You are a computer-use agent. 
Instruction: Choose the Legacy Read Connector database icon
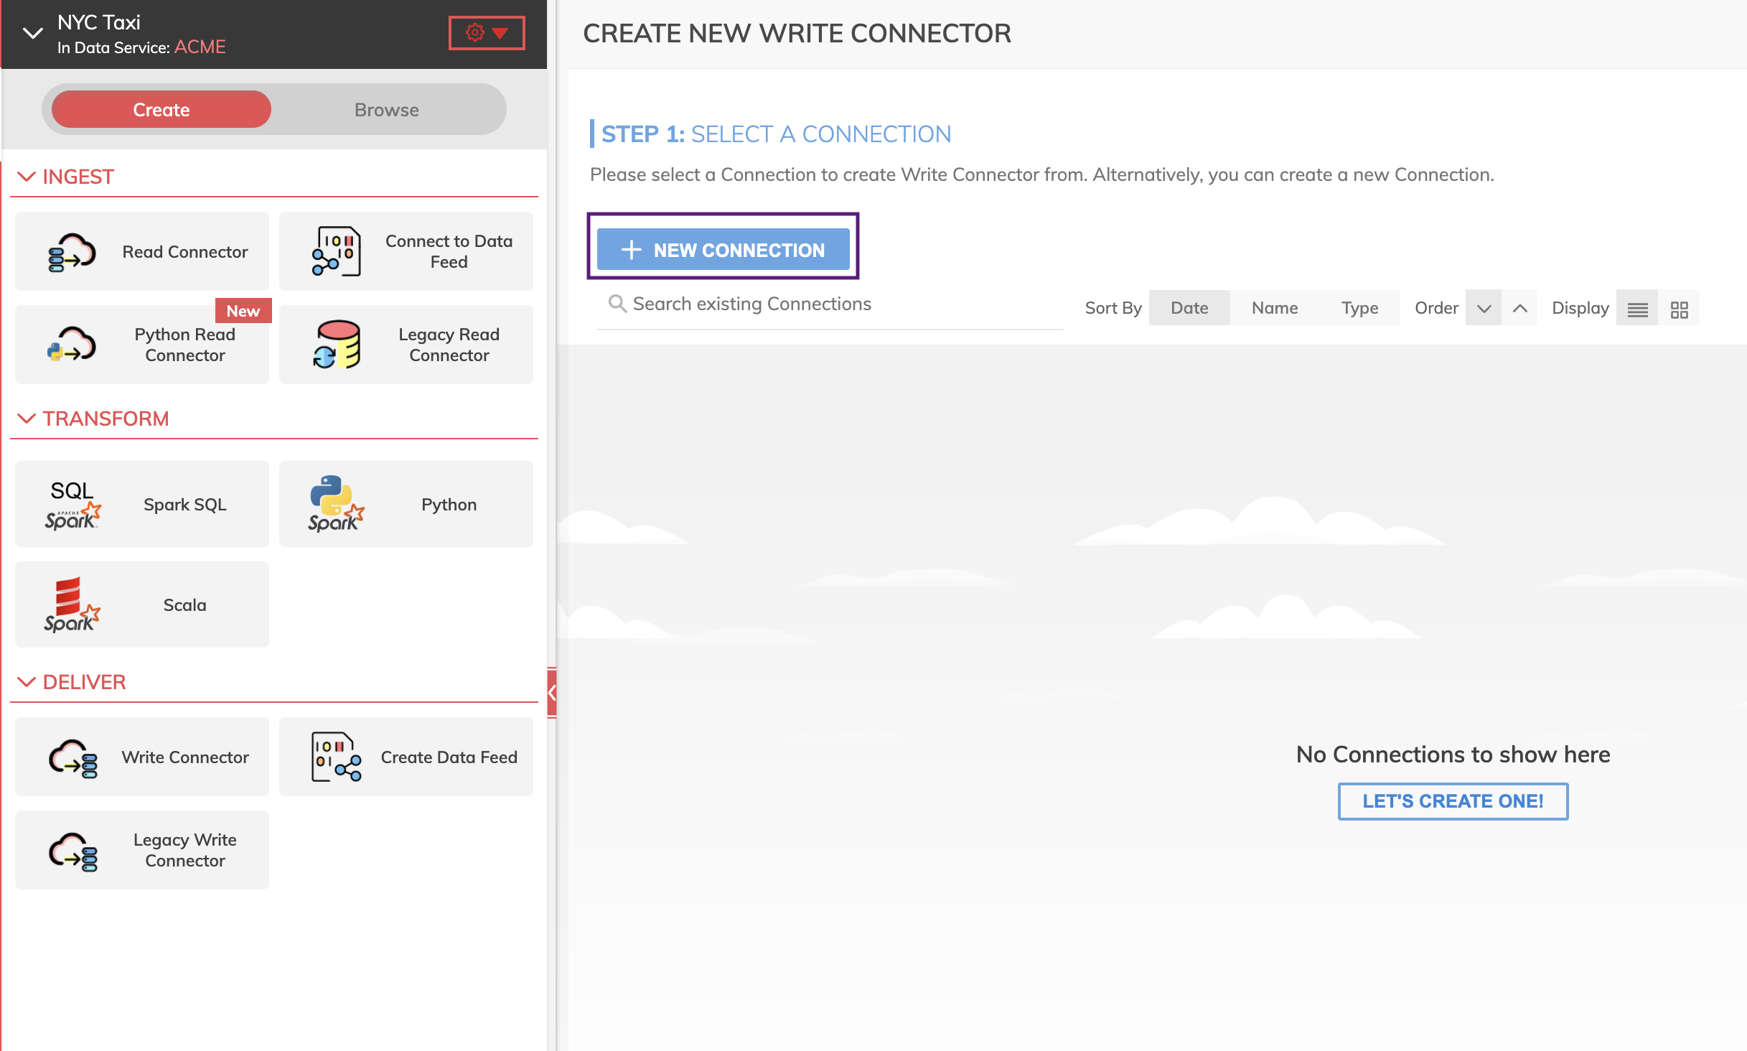[336, 345]
